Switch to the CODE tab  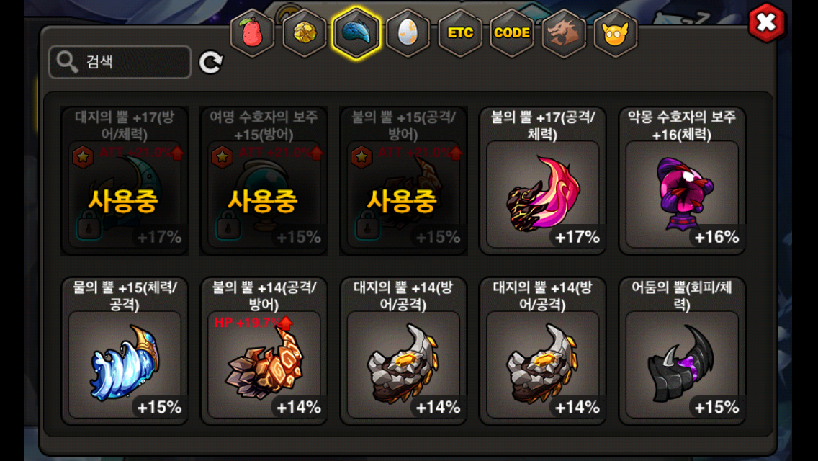click(x=512, y=33)
